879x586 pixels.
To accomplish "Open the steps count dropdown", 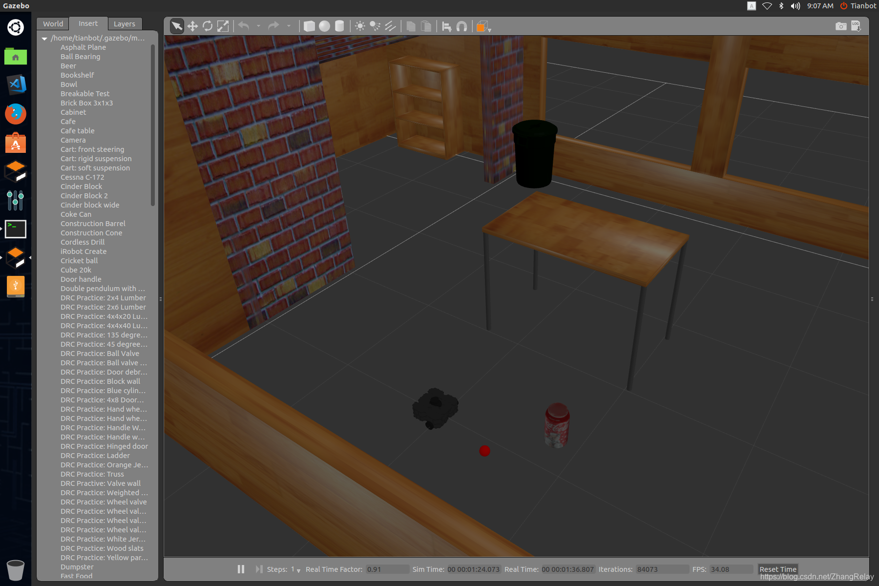I will [296, 569].
